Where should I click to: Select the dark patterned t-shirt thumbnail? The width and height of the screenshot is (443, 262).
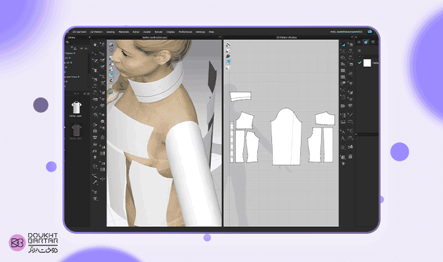76,130
